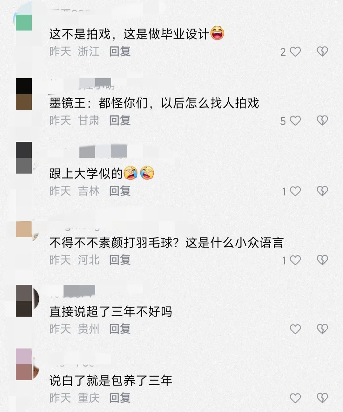Dislike the 吉林 comment
The image size is (343, 412).
322,191
